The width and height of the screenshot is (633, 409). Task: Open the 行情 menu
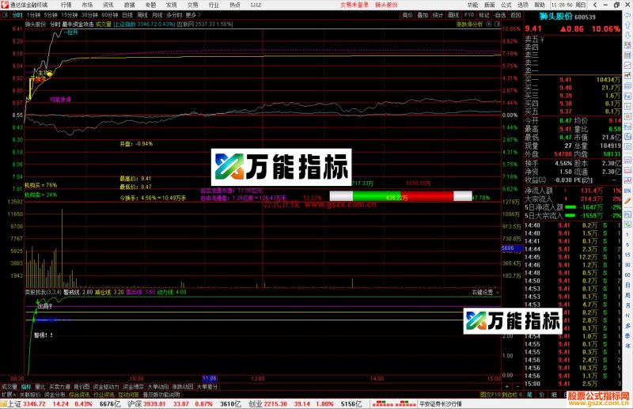click(x=66, y=5)
